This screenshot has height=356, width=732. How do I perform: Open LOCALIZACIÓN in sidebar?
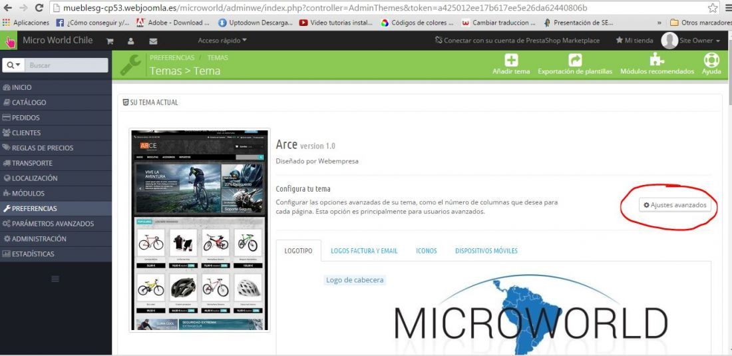click(x=56, y=178)
